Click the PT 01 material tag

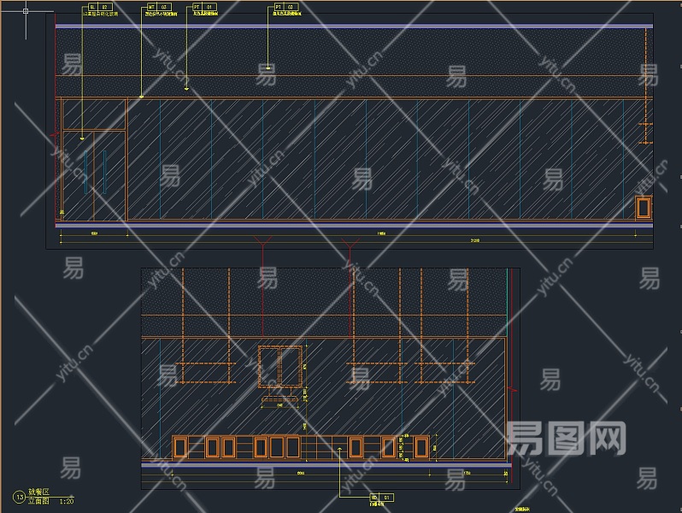(204, 7)
